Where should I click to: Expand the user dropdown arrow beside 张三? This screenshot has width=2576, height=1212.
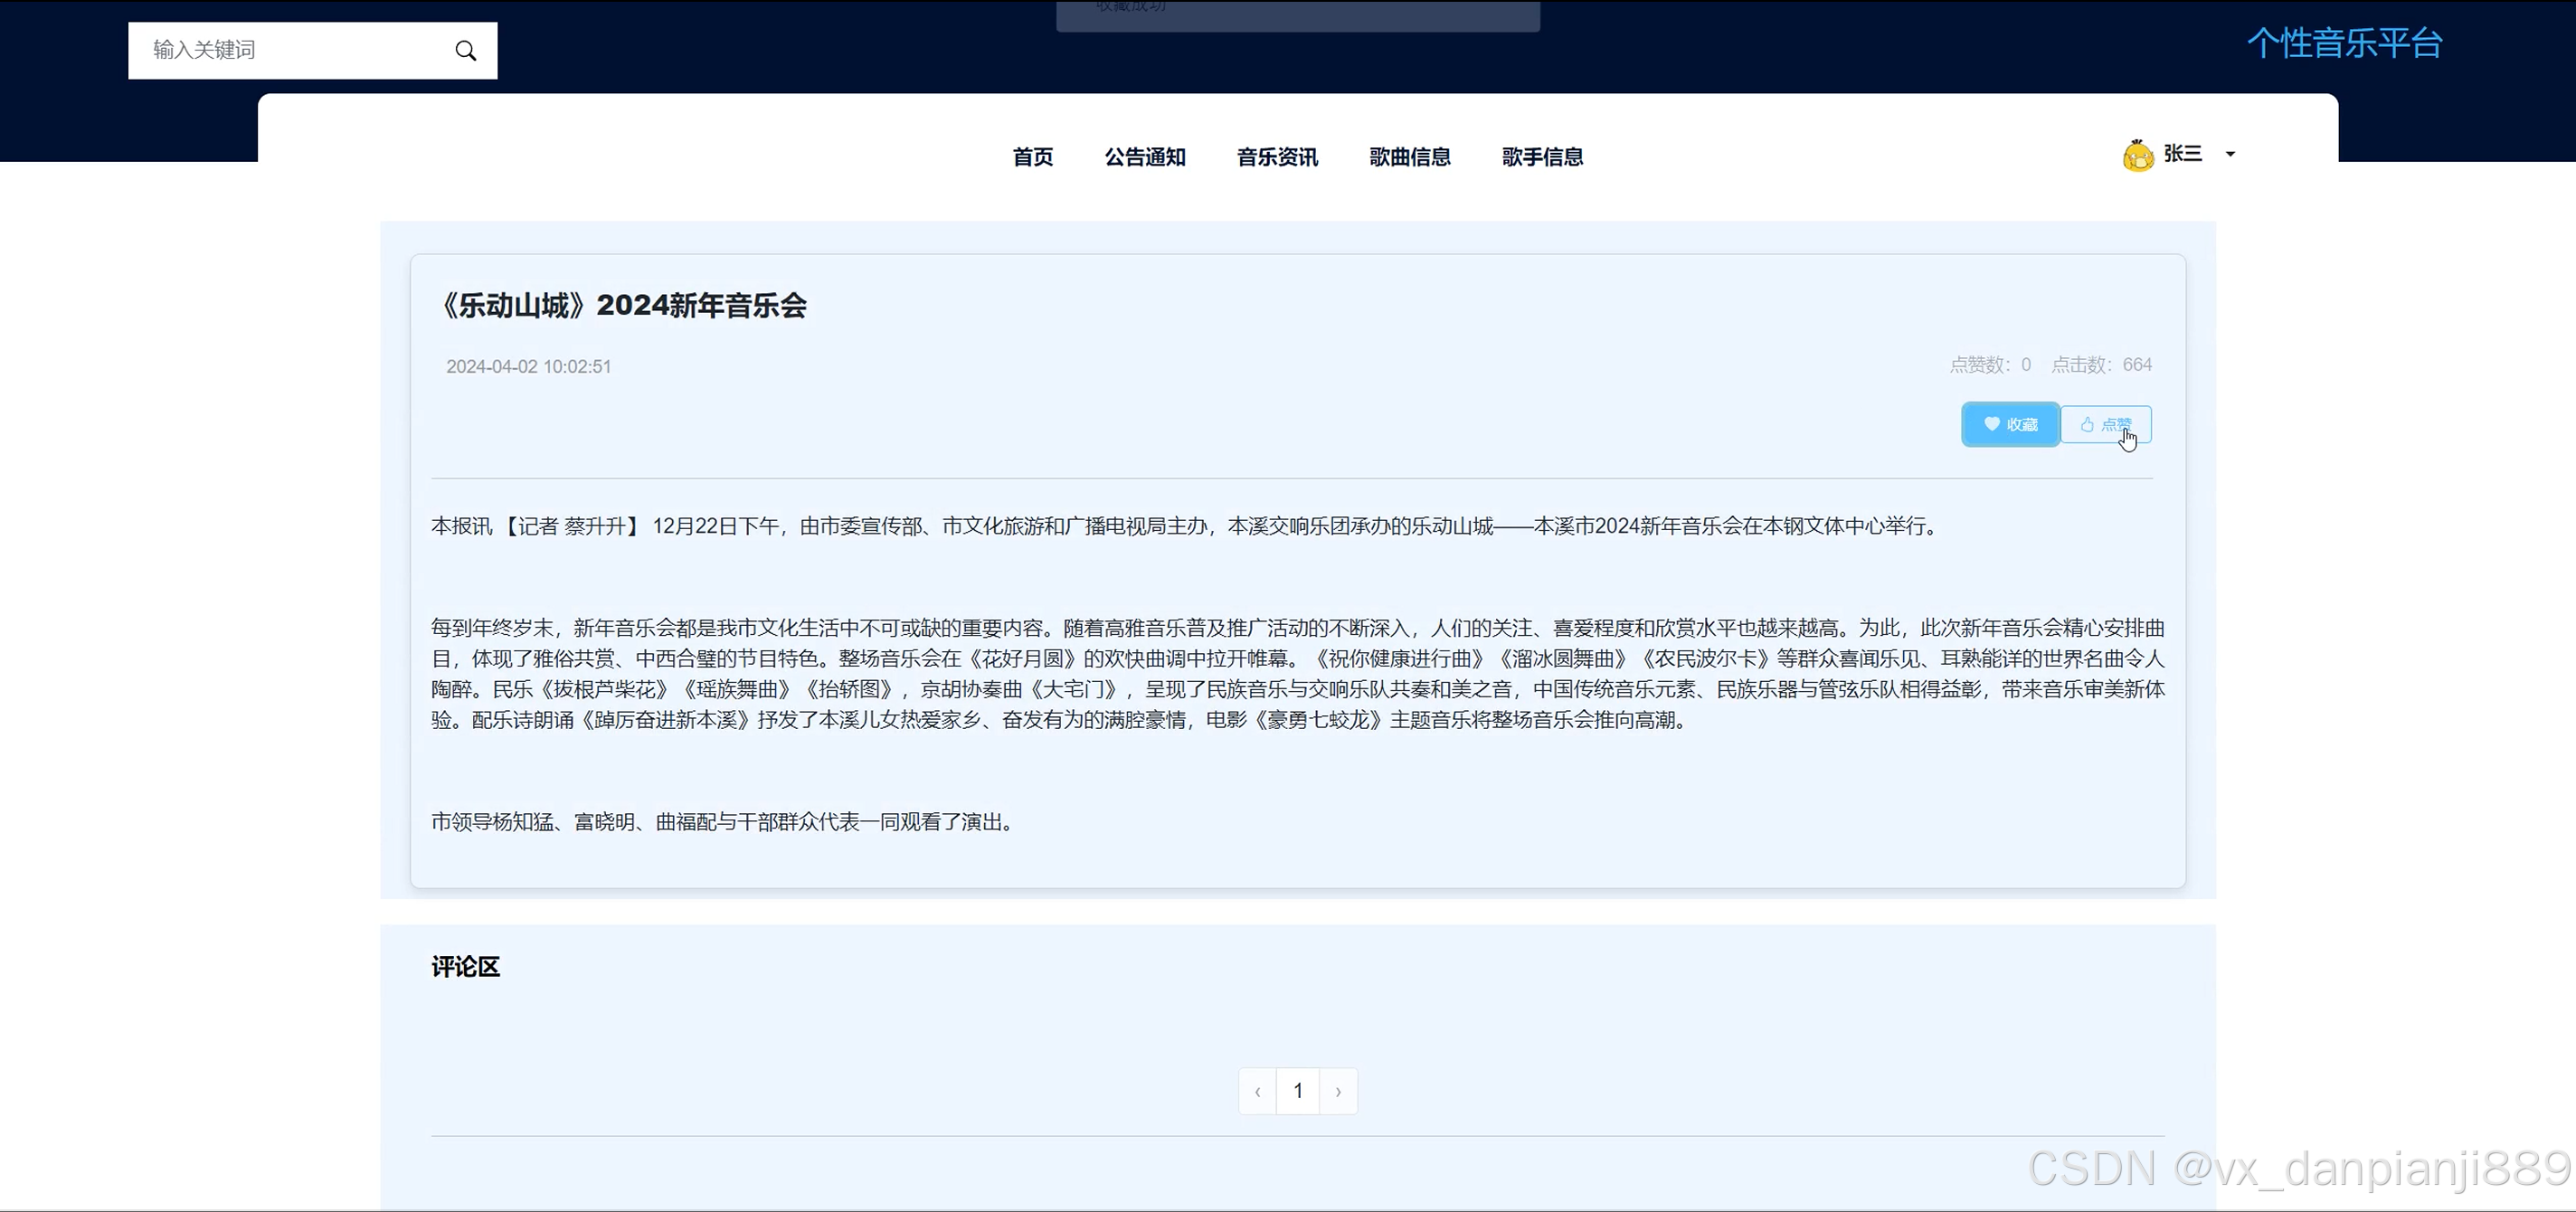coord(2230,154)
